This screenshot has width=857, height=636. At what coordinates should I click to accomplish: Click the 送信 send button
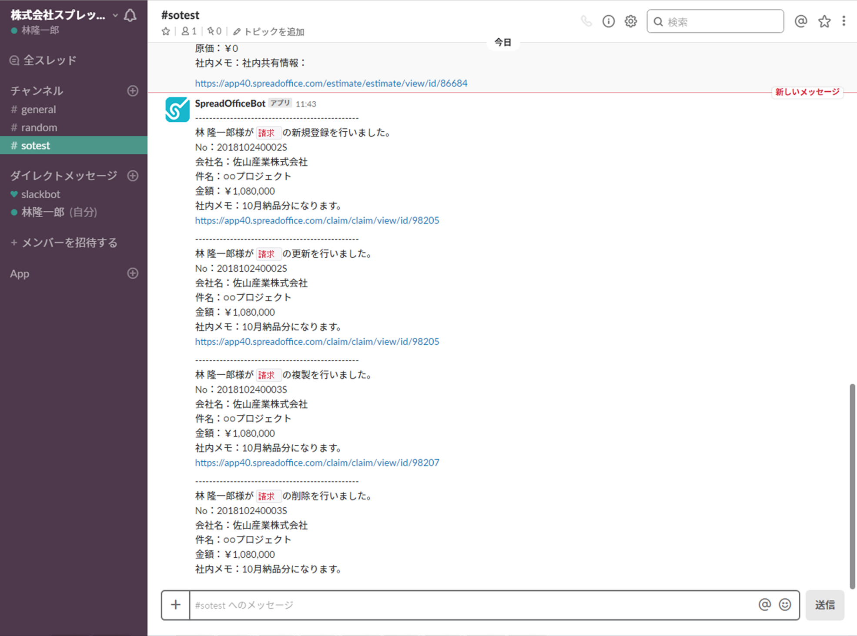(x=825, y=605)
